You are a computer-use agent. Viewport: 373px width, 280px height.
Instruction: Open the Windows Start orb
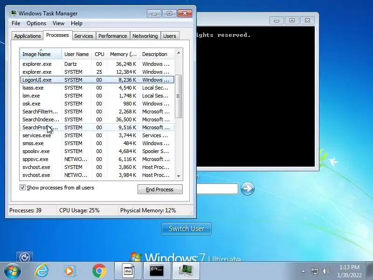coord(13,271)
